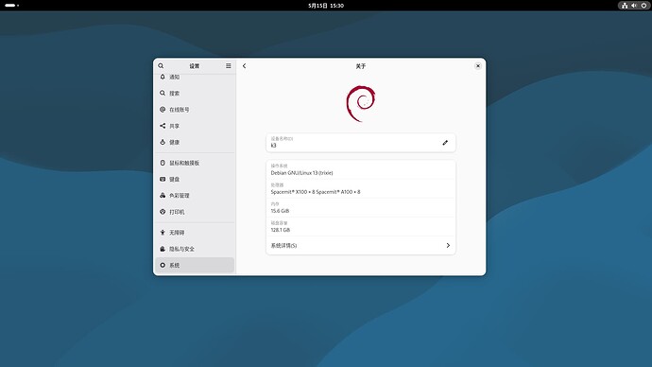The image size is (652, 367).
Task: Click the disk capacity value 128.1 GB
Action: coord(281,230)
